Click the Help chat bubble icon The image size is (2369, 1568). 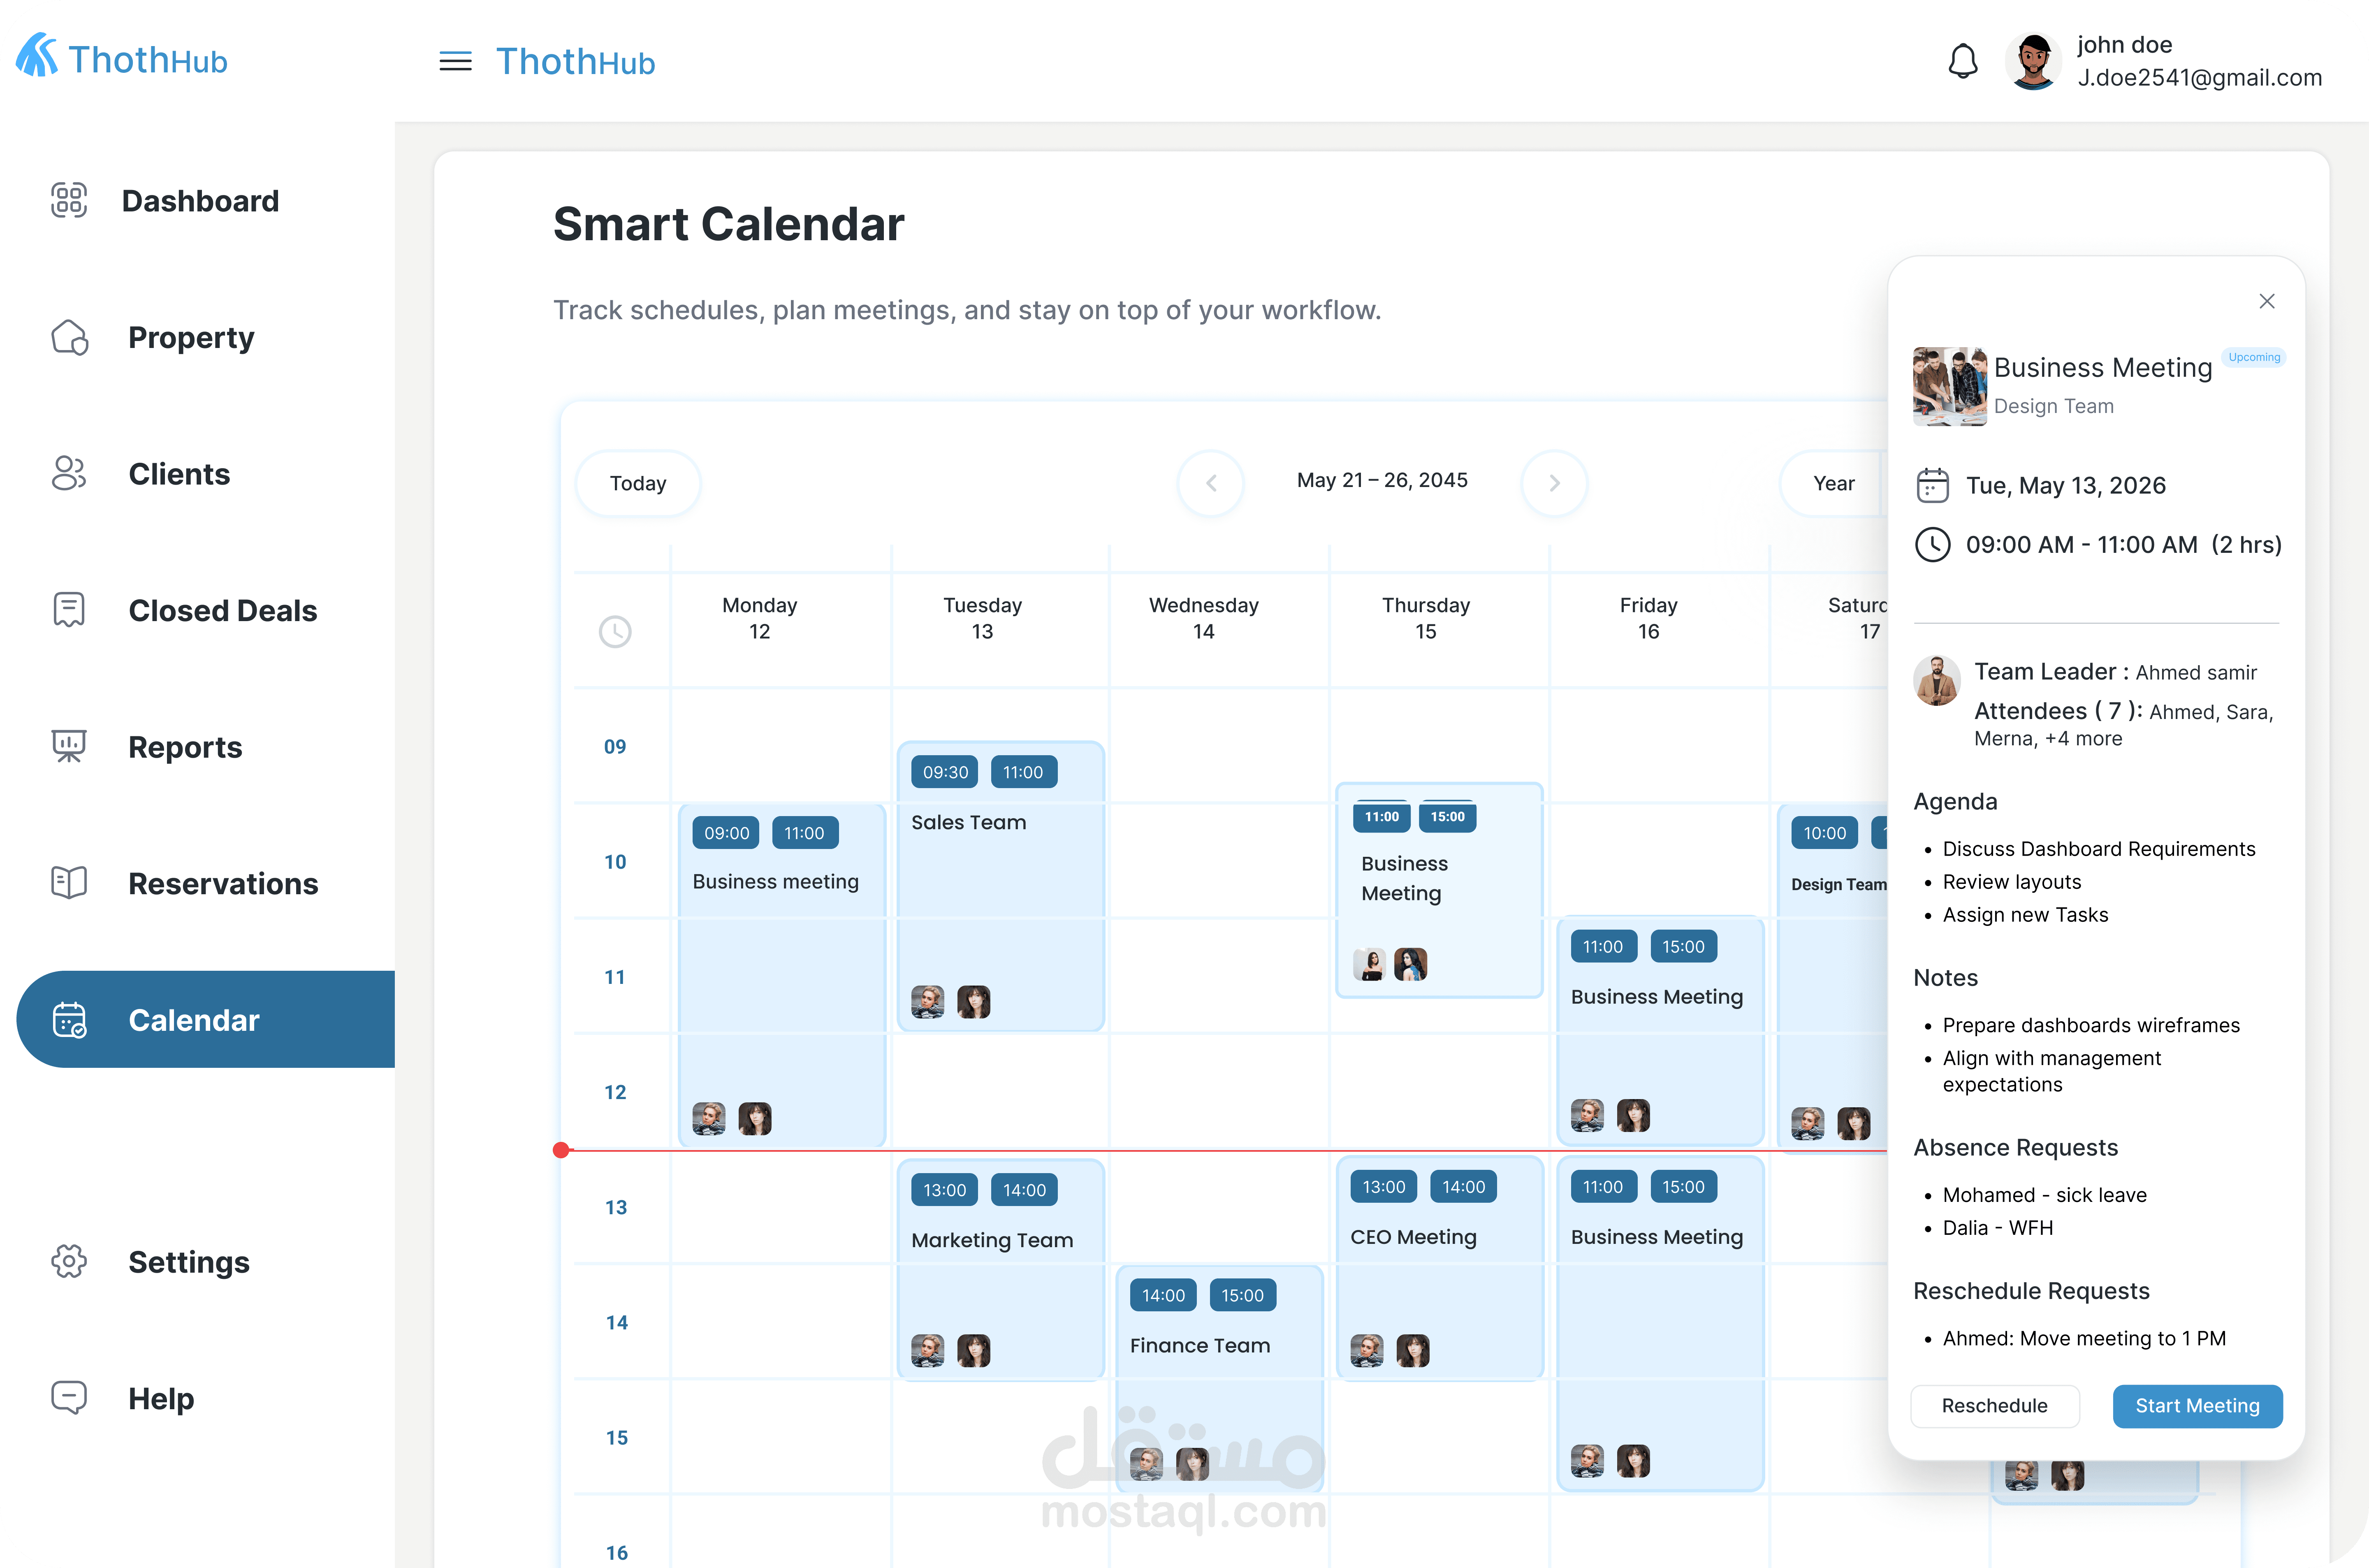point(69,1397)
